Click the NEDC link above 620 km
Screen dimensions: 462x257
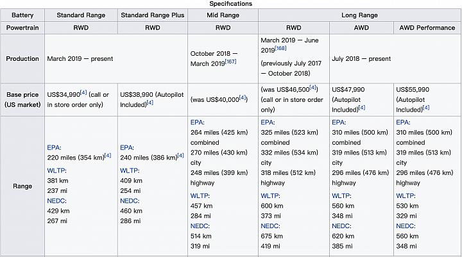(341, 226)
